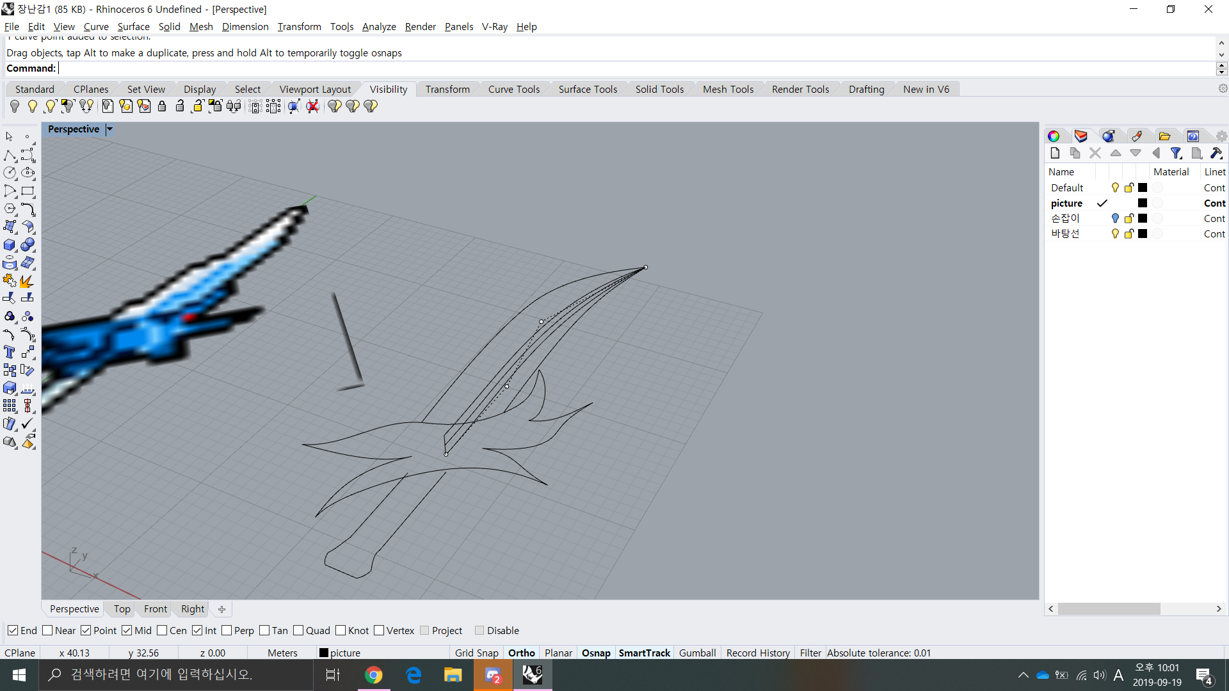Enable the Cen osnap checkbox
The image size is (1229, 691).
point(162,631)
